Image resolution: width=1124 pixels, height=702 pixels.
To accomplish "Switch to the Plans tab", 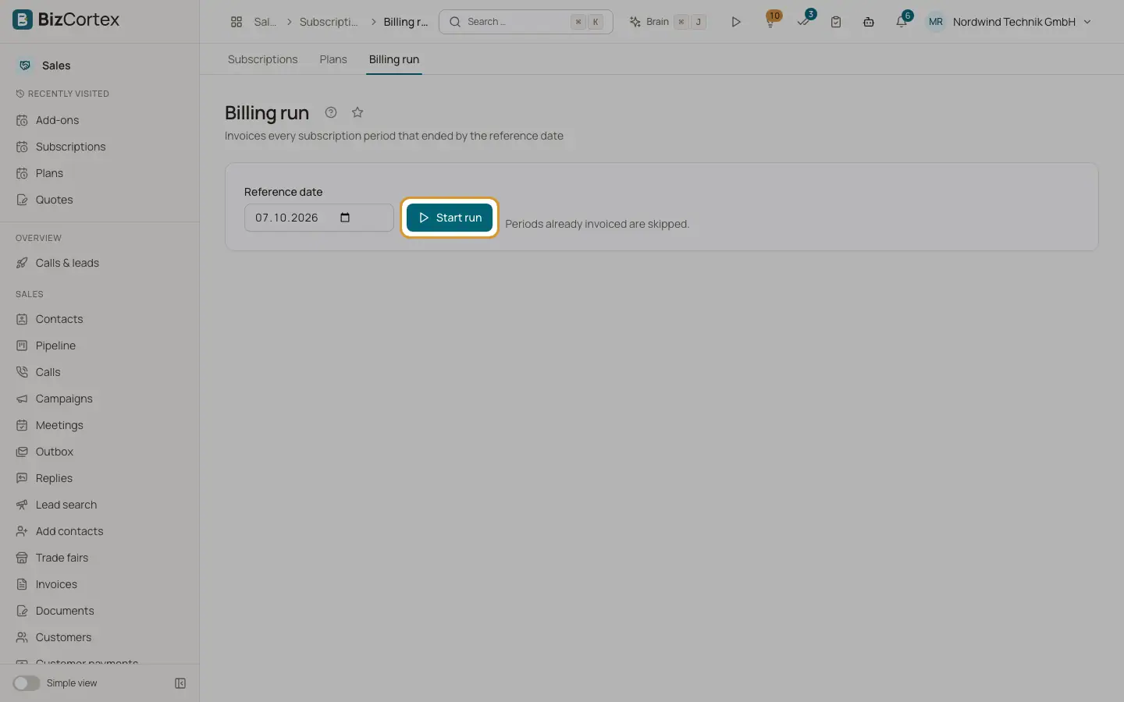I will (x=333, y=59).
